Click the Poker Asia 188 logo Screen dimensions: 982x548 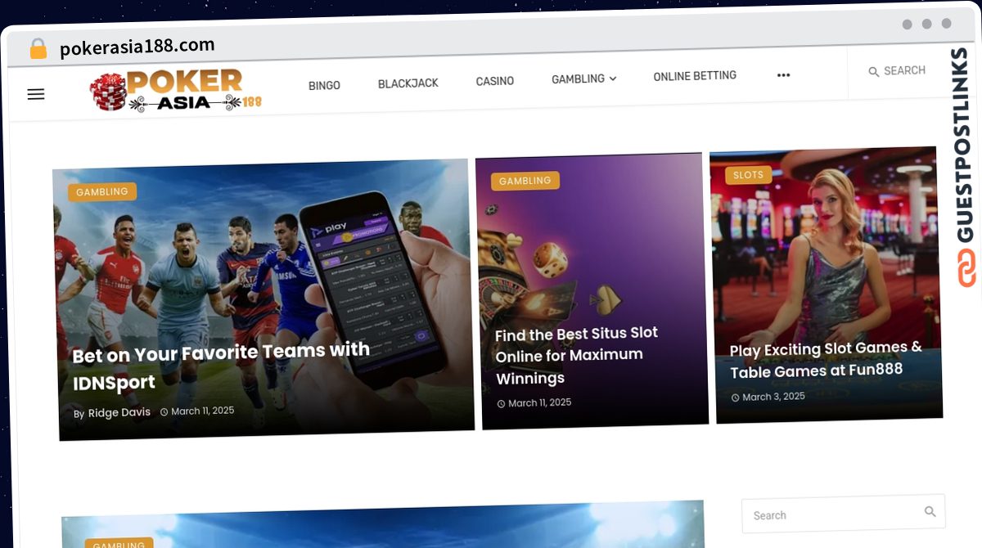pyautogui.click(x=175, y=91)
